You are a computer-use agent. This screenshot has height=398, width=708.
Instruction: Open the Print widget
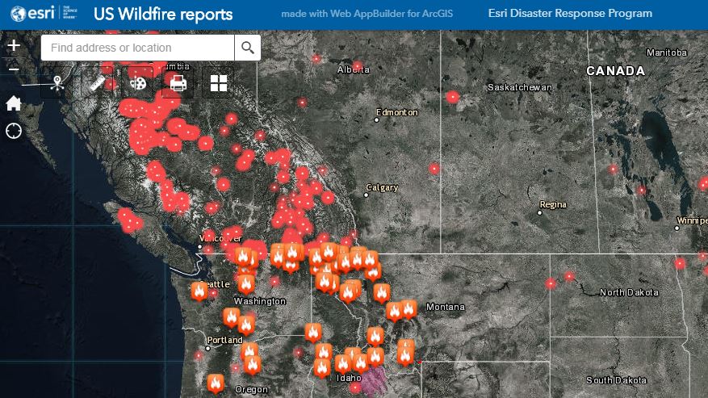pyautogui.click(x=178, y=83)
